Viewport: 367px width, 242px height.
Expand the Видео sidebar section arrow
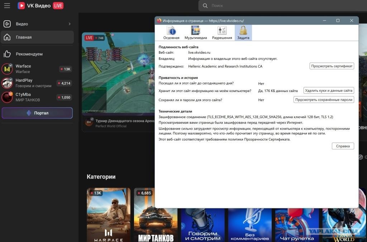pyautogui.click(x=70, y=24)
